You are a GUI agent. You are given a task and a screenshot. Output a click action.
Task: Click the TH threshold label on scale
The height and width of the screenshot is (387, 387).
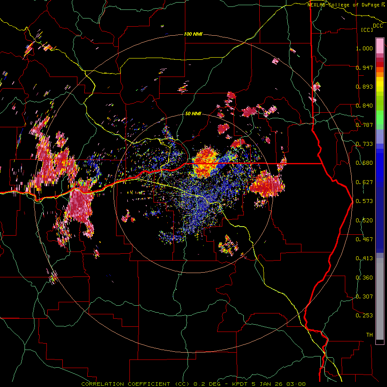click(x=369, y=335)
